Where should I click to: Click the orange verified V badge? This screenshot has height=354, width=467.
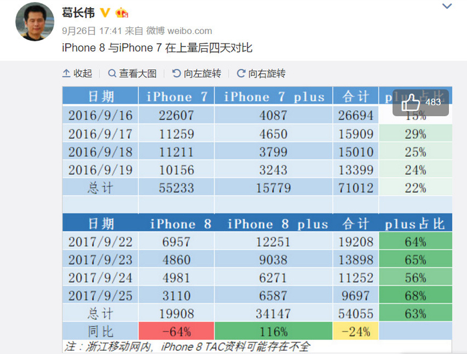[x=105, y=13]
